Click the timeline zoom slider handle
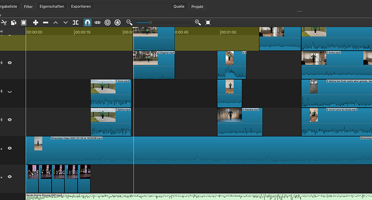 pyautogui.click(x=150, y=23)
